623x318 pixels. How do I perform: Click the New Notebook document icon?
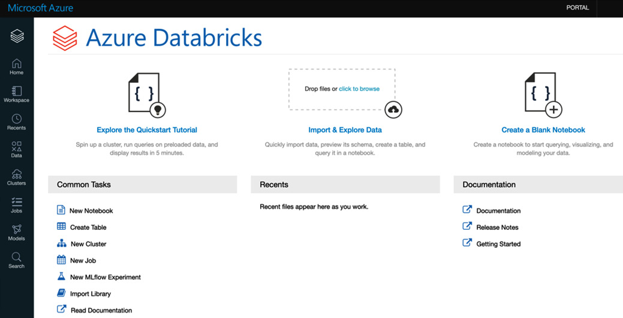(x=61, y=210)
